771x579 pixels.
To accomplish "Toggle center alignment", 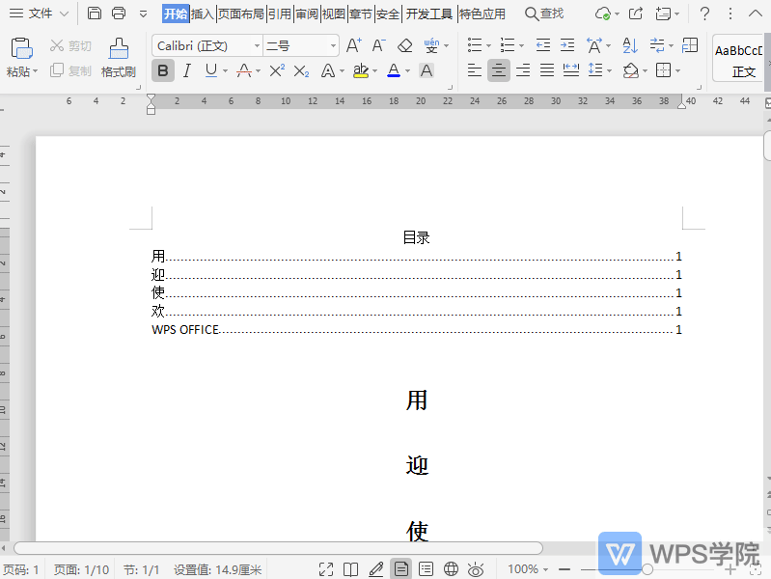I will tap(499, 70).
